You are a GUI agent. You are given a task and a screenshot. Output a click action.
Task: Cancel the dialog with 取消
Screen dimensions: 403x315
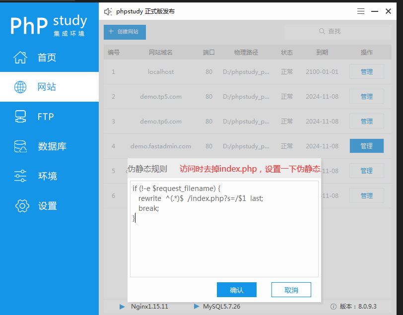click(291, 290)
